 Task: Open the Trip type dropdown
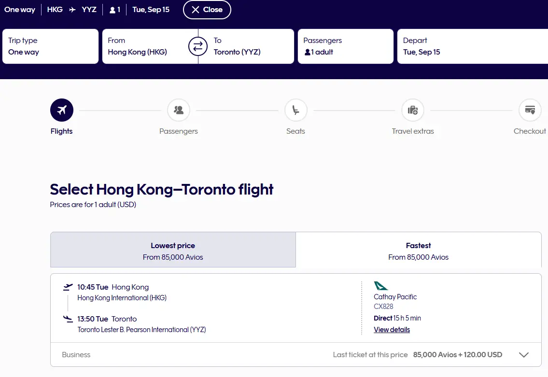(x=50, y=46)
